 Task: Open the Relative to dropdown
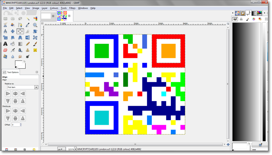(x=23, y=87)
